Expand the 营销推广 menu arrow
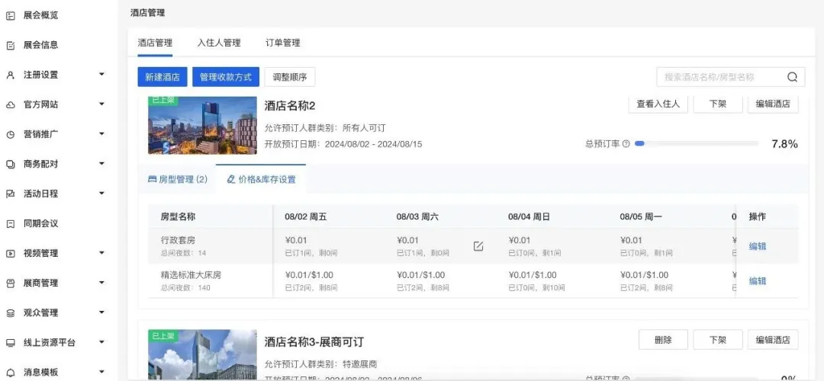The width and height of the screenshot is (824, 381). pyautogui.click(x=101, y=134)
